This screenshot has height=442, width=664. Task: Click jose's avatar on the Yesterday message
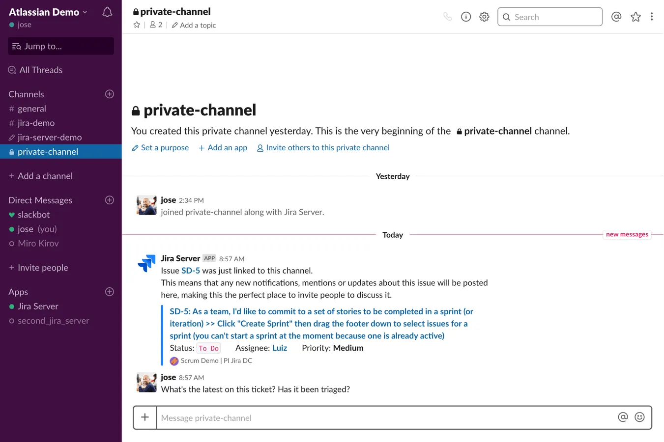pos(146,205)
